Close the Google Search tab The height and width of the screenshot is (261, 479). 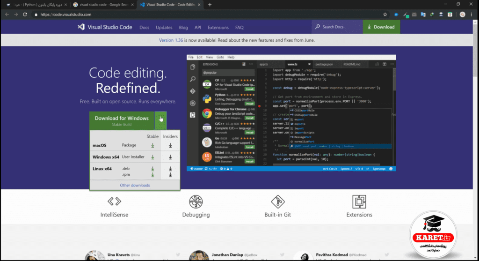coord(132,5)
